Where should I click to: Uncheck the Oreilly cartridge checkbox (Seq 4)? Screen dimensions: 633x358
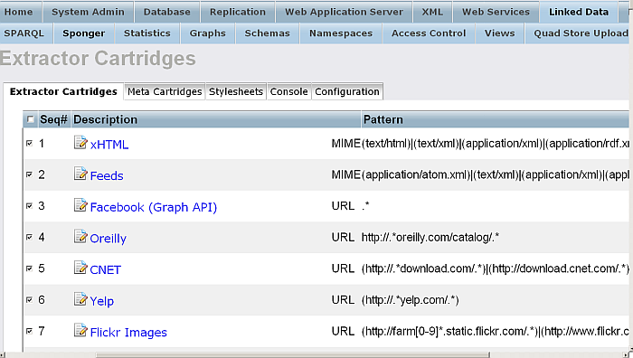pyautogui.click(x=29, y=237)
